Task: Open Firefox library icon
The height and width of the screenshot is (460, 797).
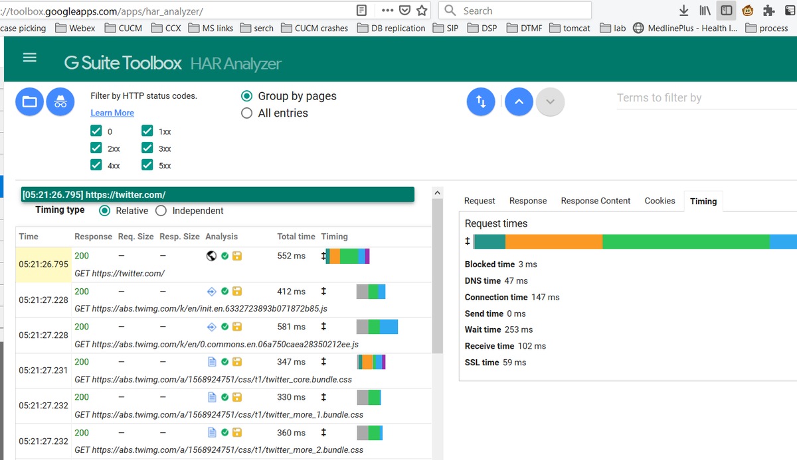Action: click(705, 10)
